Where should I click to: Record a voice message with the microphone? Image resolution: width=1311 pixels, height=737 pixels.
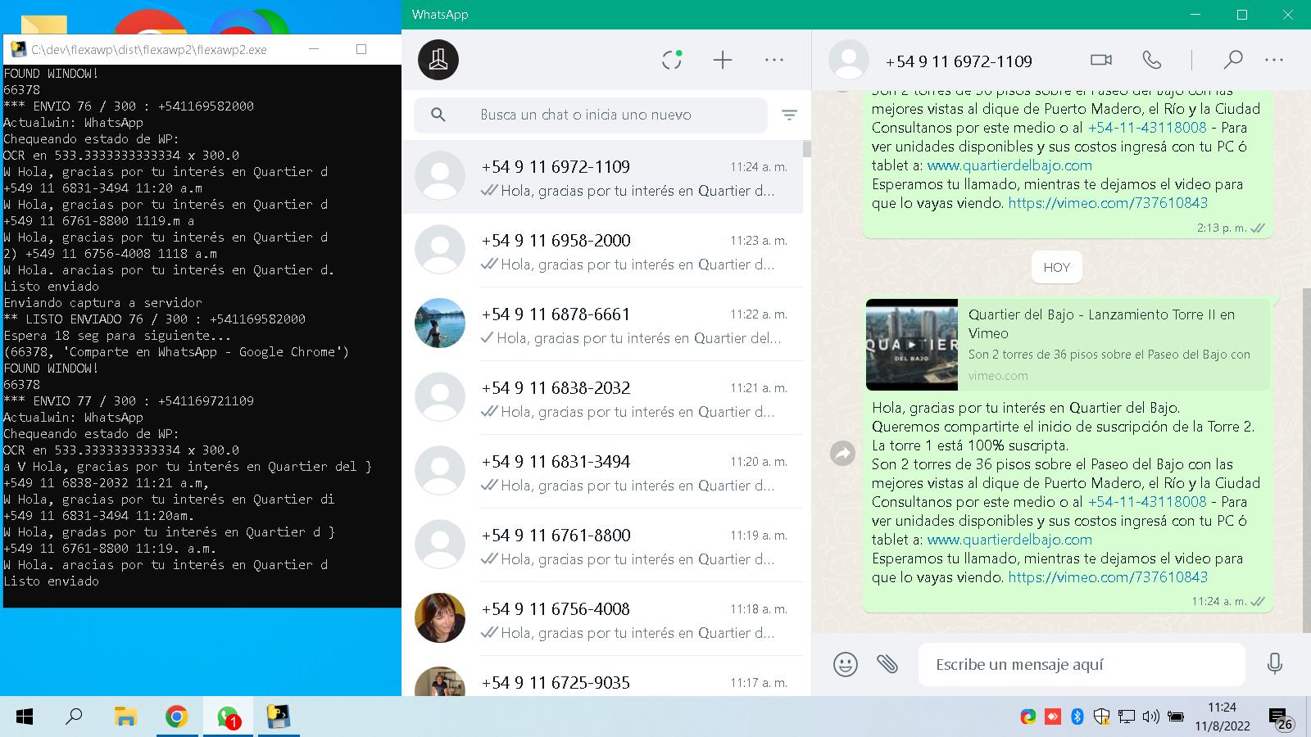pos(1274,664)
